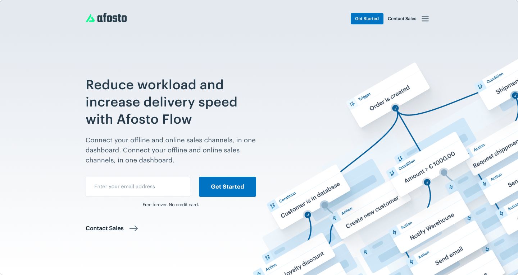Select the 'Order is created' card title

pos(390,98)
